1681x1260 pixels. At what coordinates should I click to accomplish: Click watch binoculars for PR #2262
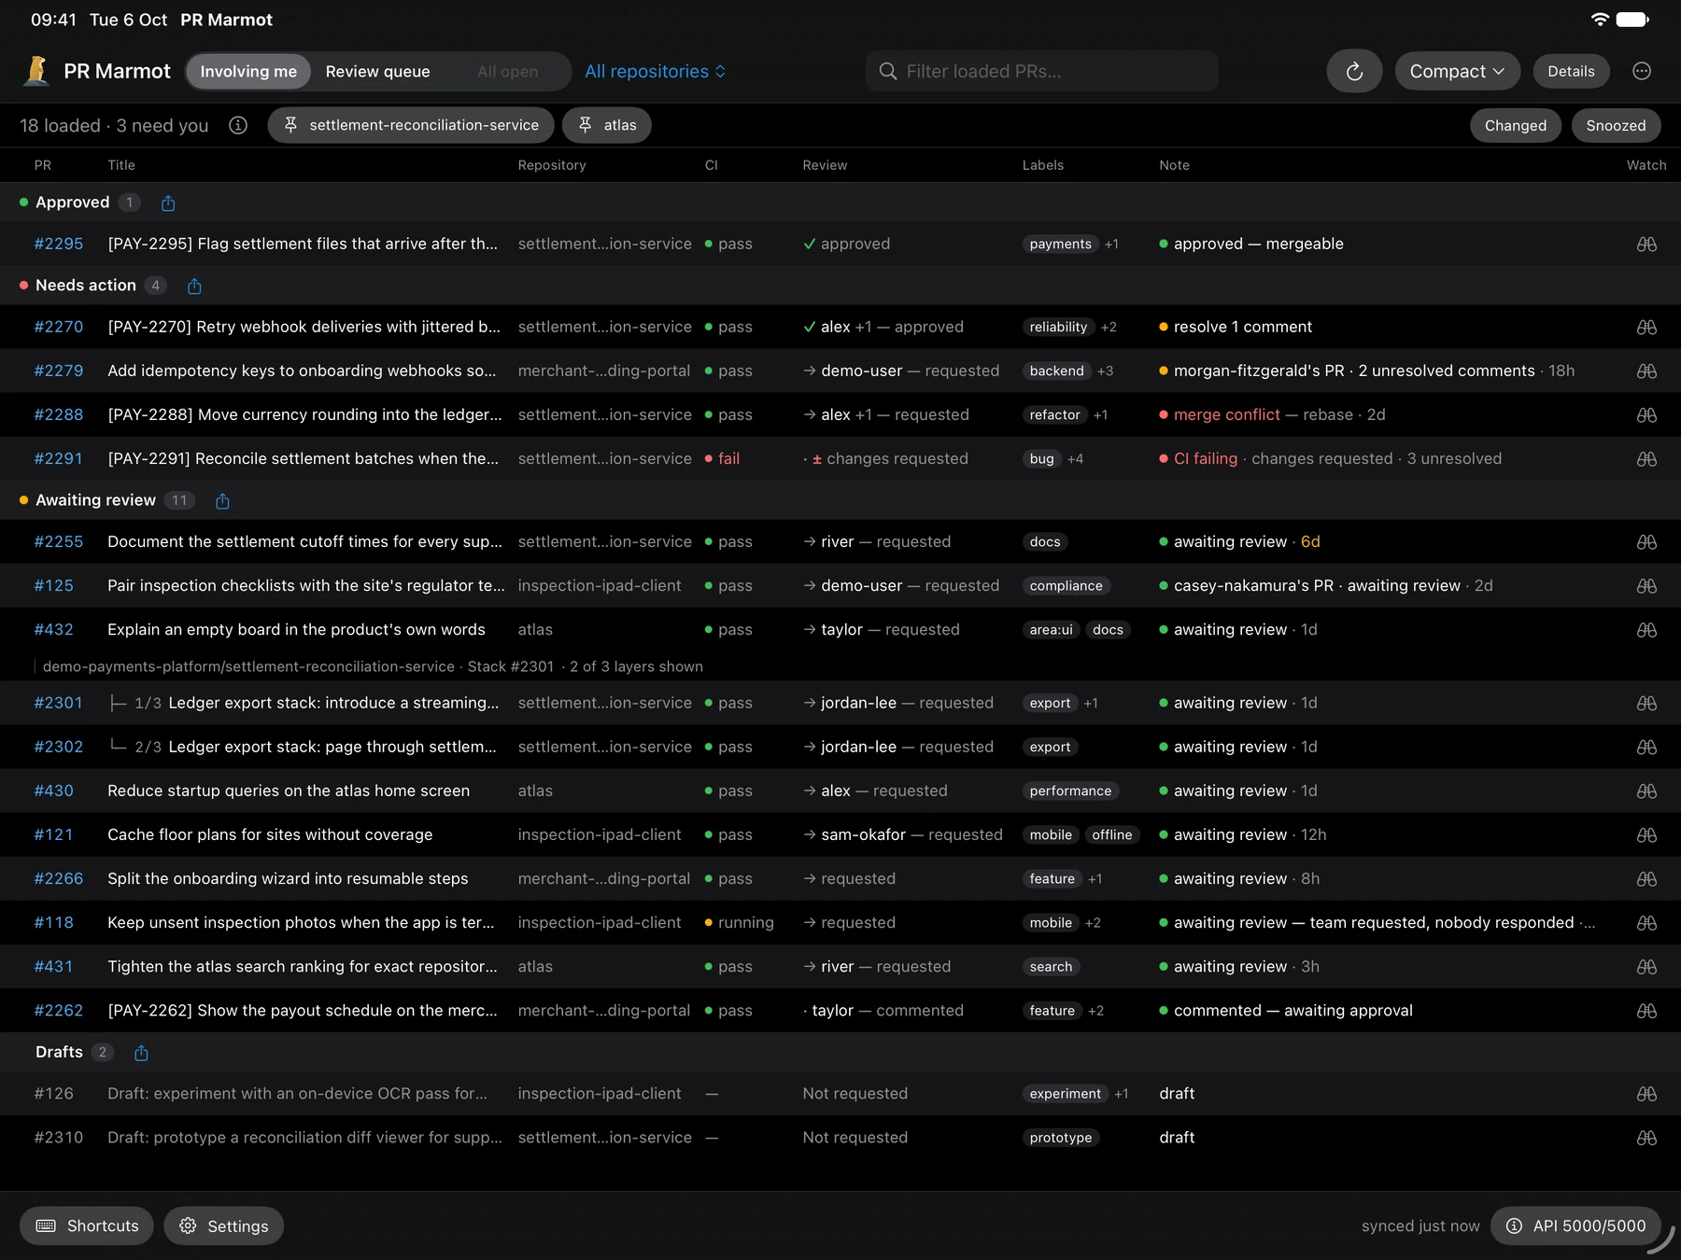pos(1646,1010)
